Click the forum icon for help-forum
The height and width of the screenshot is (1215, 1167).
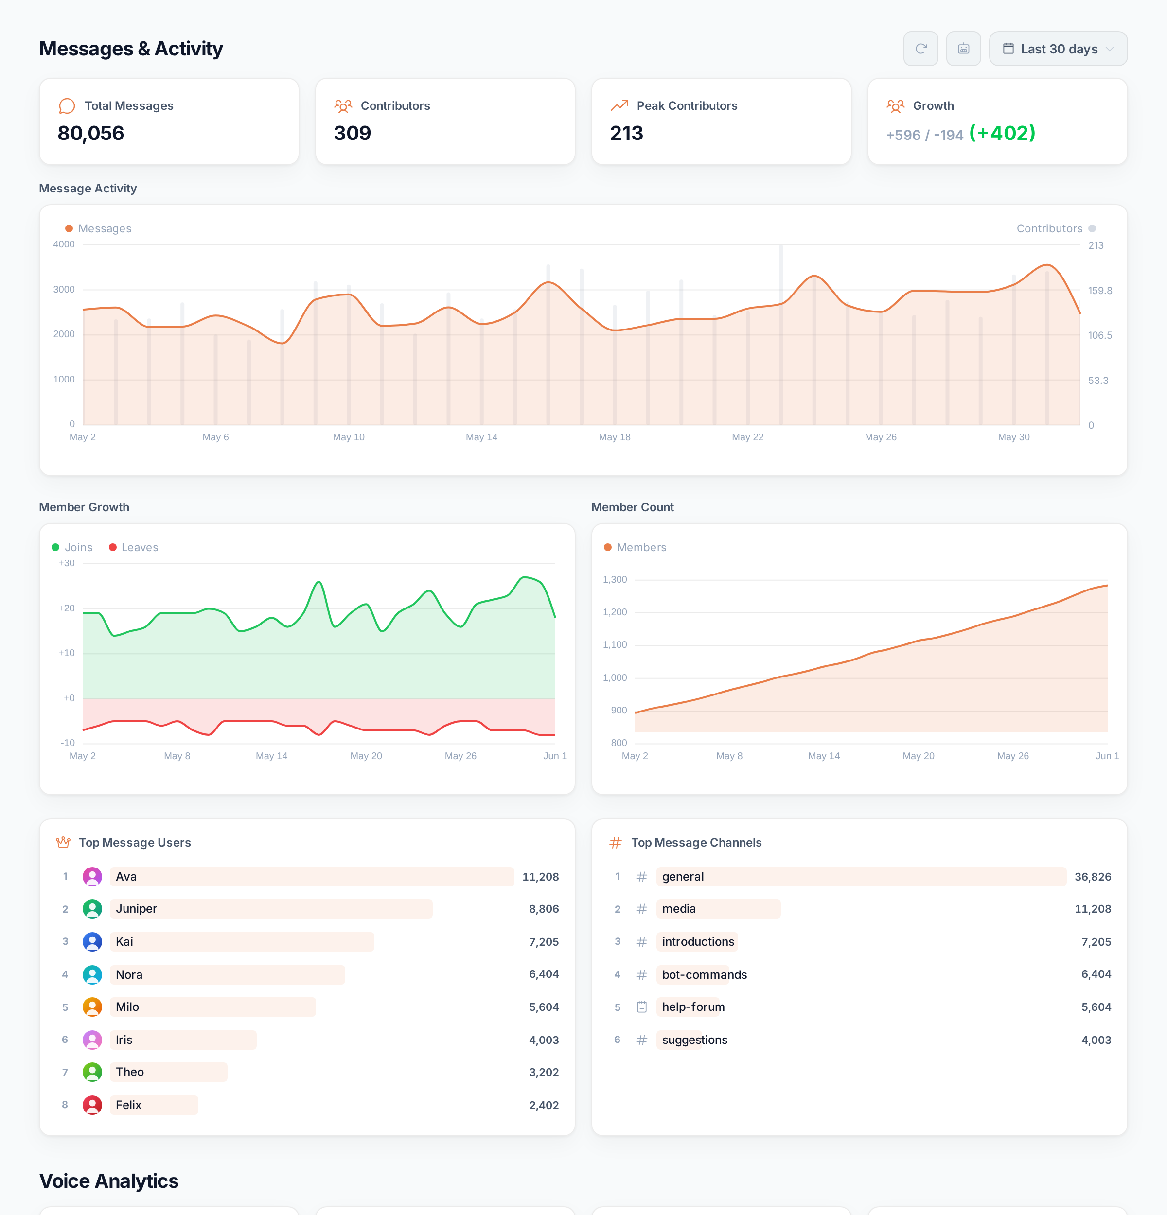click(642, 1007)
